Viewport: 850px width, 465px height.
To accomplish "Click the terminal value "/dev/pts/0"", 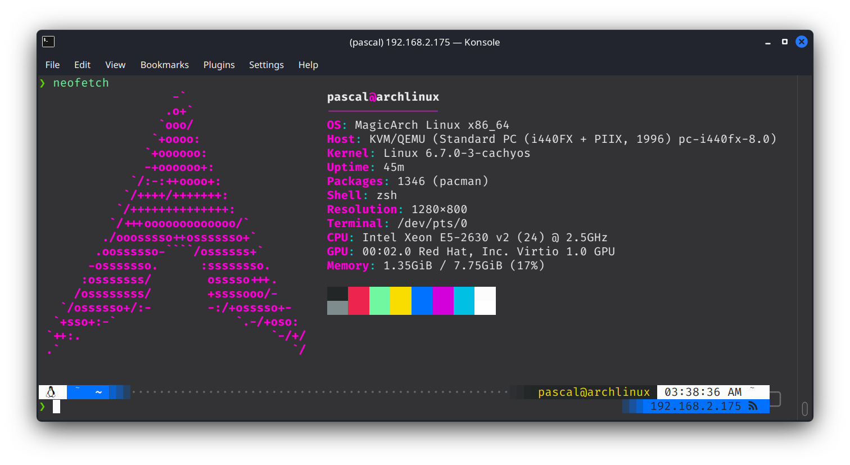I will [x=432, y=223].
